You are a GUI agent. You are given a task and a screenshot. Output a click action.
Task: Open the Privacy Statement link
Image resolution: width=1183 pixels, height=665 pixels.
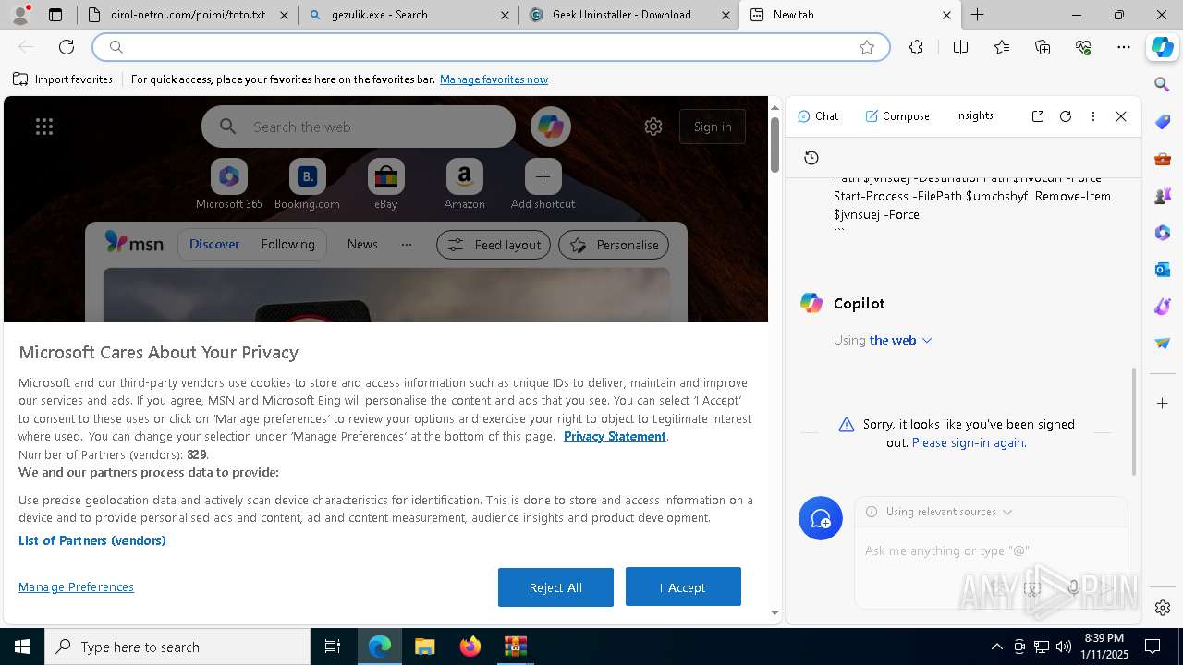(615, 437)
